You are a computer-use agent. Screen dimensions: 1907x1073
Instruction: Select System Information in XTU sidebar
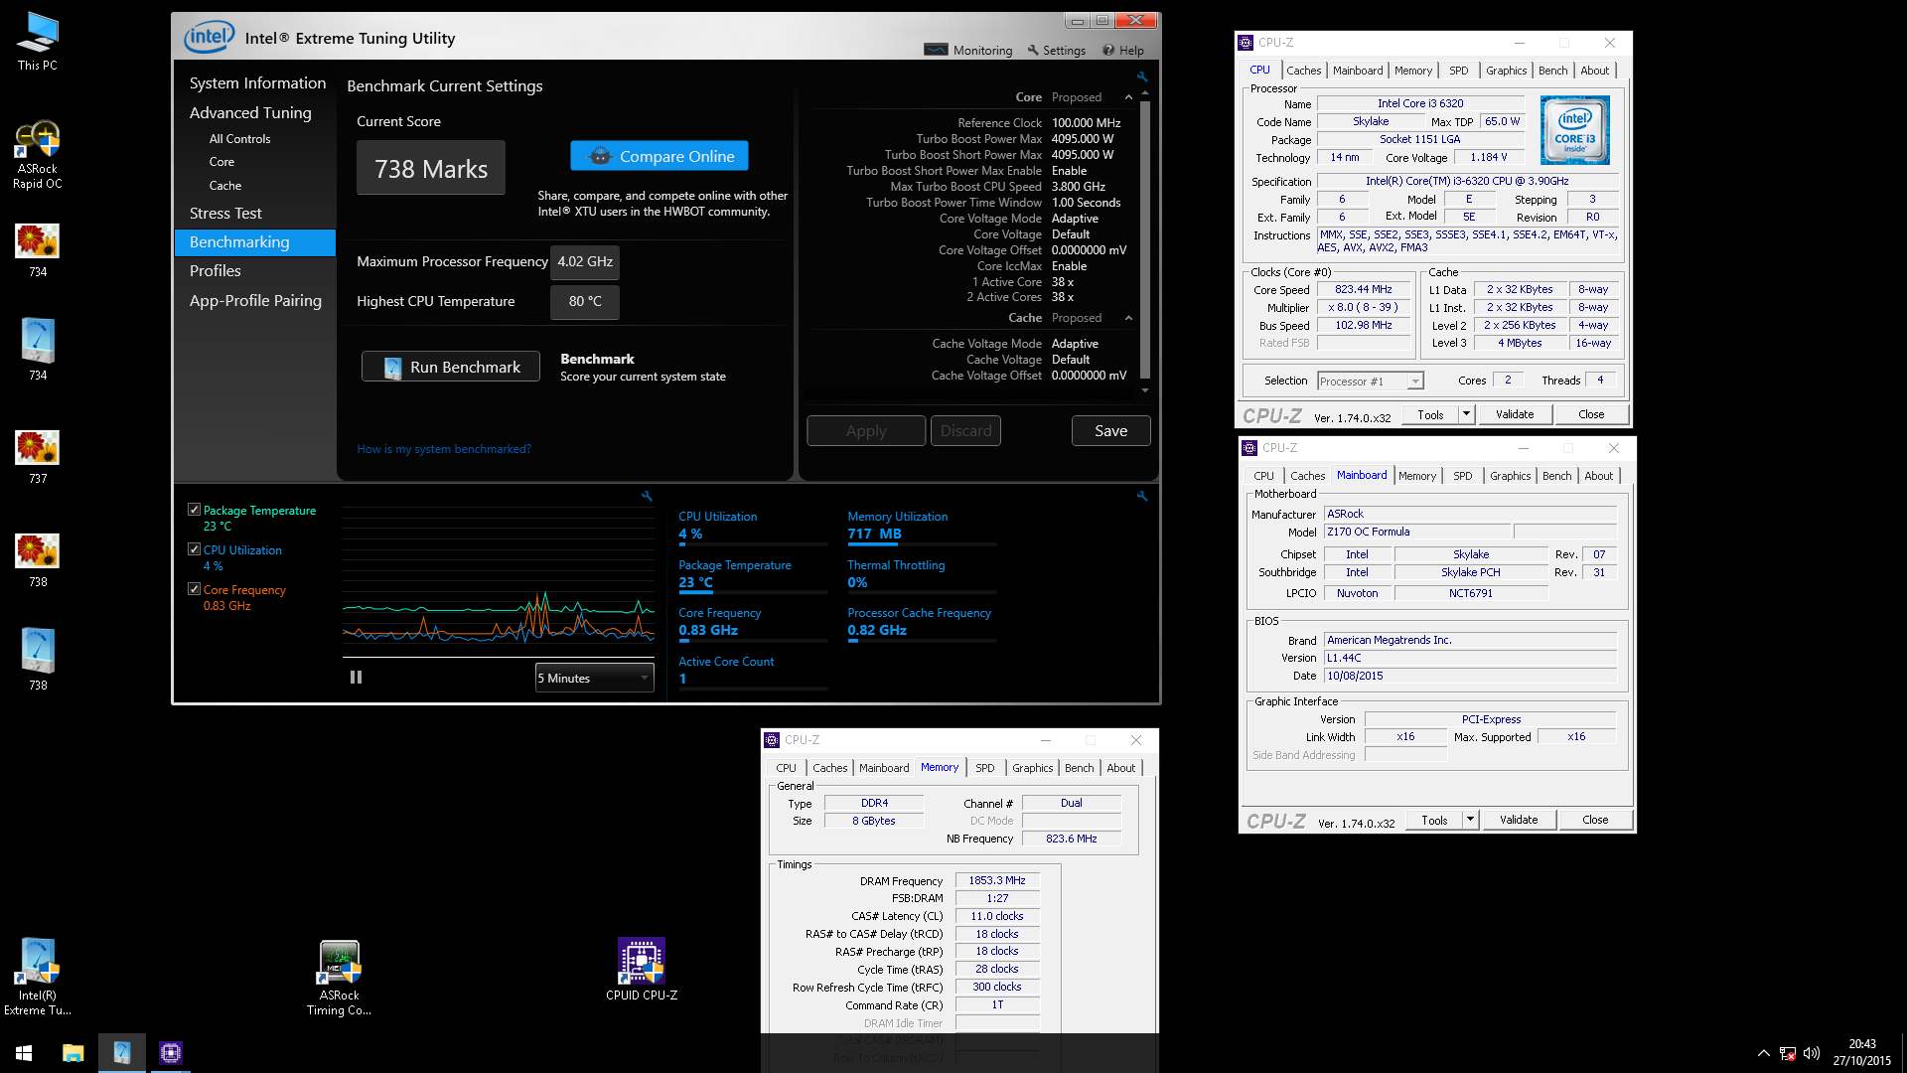tap(257, 83)
